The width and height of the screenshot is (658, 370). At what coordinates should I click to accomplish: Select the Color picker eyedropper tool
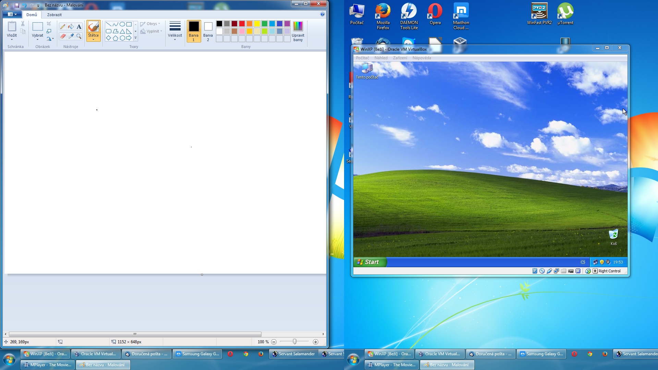71,36
